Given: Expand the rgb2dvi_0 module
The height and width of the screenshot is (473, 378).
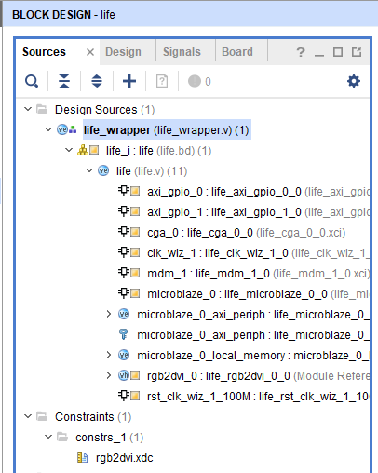Looking at the screenshot, I should tap(109, 375).
